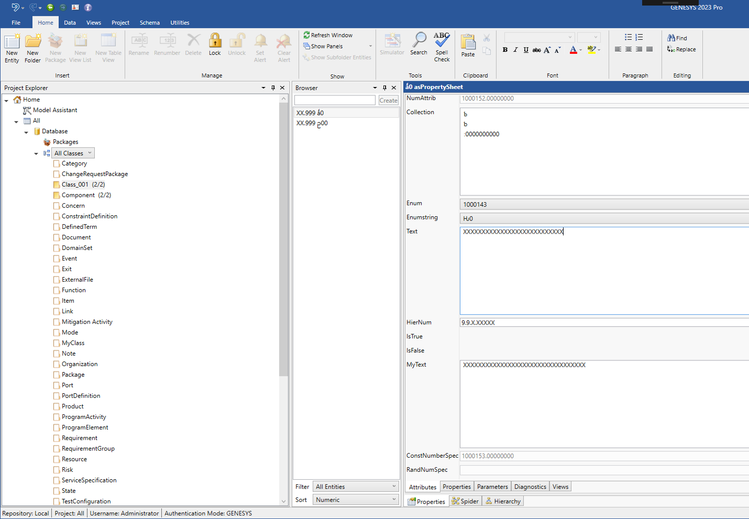749x519 pixels.
Task: Click the HierNum input field
Action: click(602, 323)
